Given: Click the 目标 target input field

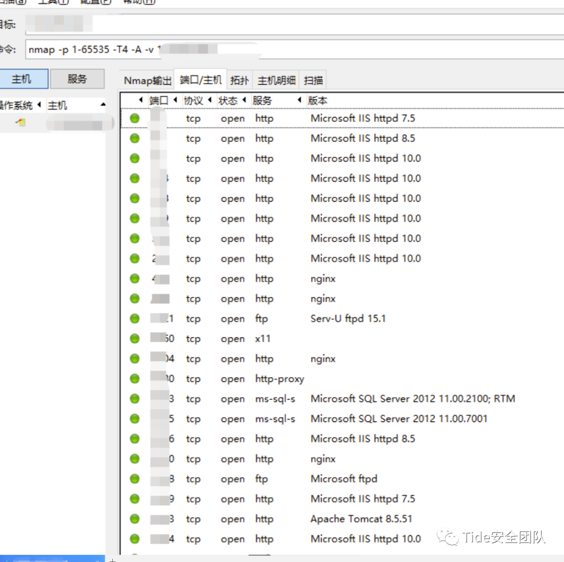Looking at the screenshot, I should tap(294, 24).
